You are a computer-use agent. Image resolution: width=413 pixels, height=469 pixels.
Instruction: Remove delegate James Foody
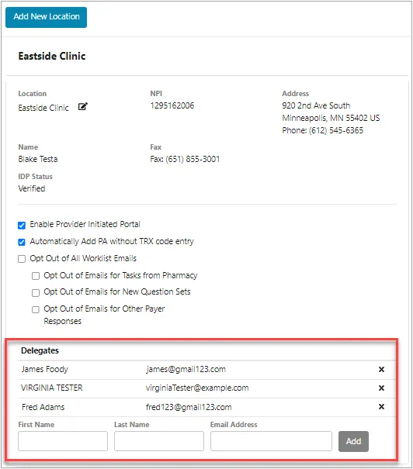(381, 370)
